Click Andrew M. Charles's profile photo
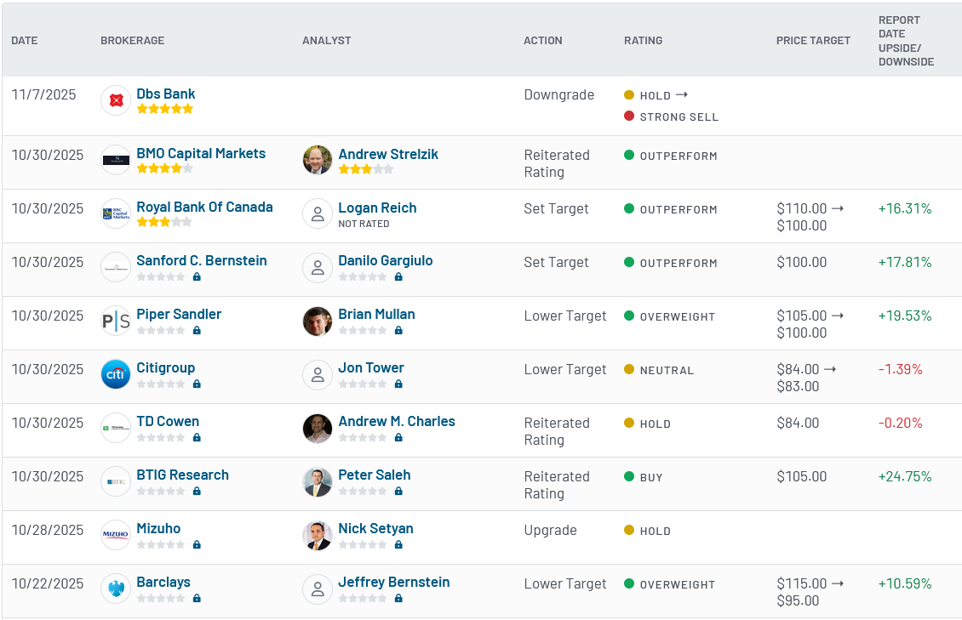This screenshot has width=962, height=620. 318,429
